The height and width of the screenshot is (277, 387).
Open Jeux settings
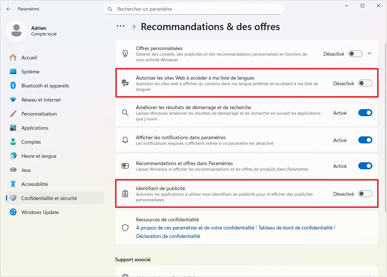click(x=55, y=170)
